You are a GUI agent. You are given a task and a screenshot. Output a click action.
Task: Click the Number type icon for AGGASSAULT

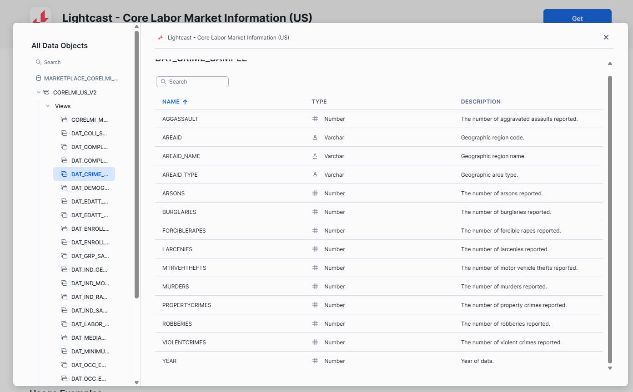click(x=315, y=119)
